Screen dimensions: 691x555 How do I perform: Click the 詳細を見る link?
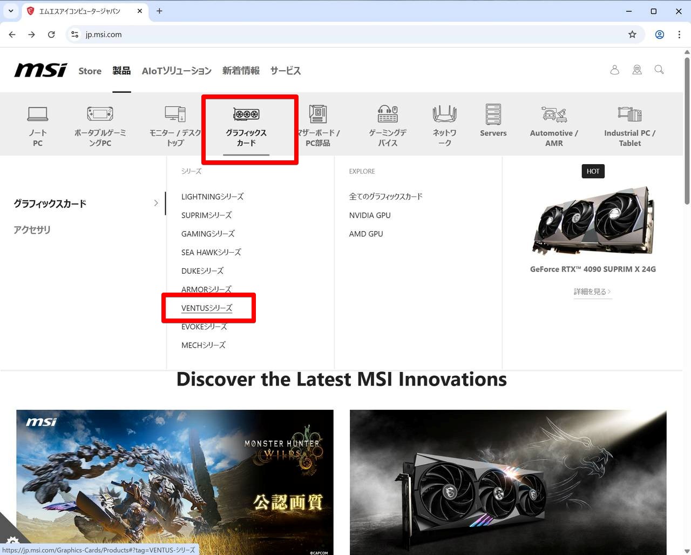pyautogui.click(x=592, y=292)
